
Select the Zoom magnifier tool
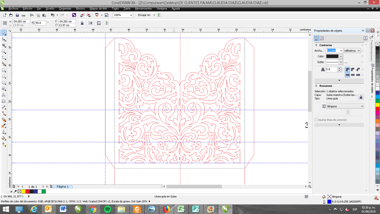(x=4, y=52)
